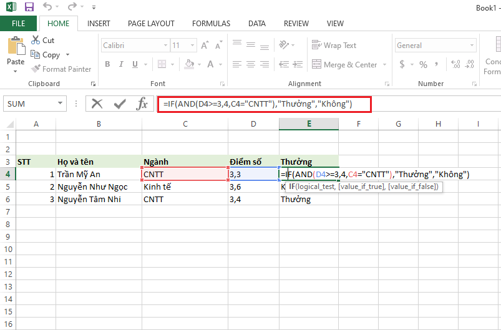Click the Comma Style icon
Screen dimensions: 501x330
437,64
